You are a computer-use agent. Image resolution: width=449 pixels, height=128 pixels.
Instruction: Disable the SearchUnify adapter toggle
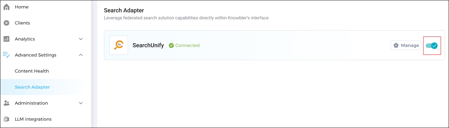pyautogui.click(x=432, y=45)
